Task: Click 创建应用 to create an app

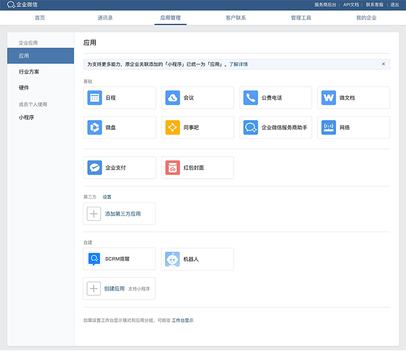Action: (x=114, y=289)
